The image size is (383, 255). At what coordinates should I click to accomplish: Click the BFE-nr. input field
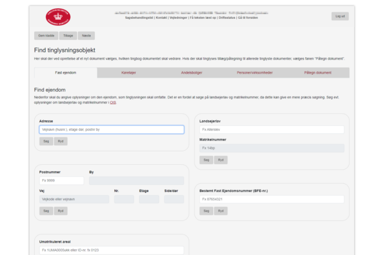click(272, 200)
